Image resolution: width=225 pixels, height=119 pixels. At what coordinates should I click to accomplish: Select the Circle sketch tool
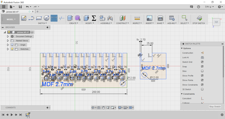click(x=46, y=18)
